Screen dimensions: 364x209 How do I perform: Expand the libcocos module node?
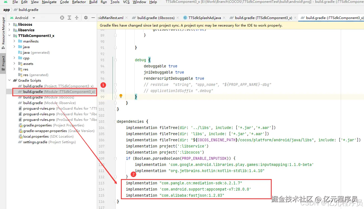[9, 25]
